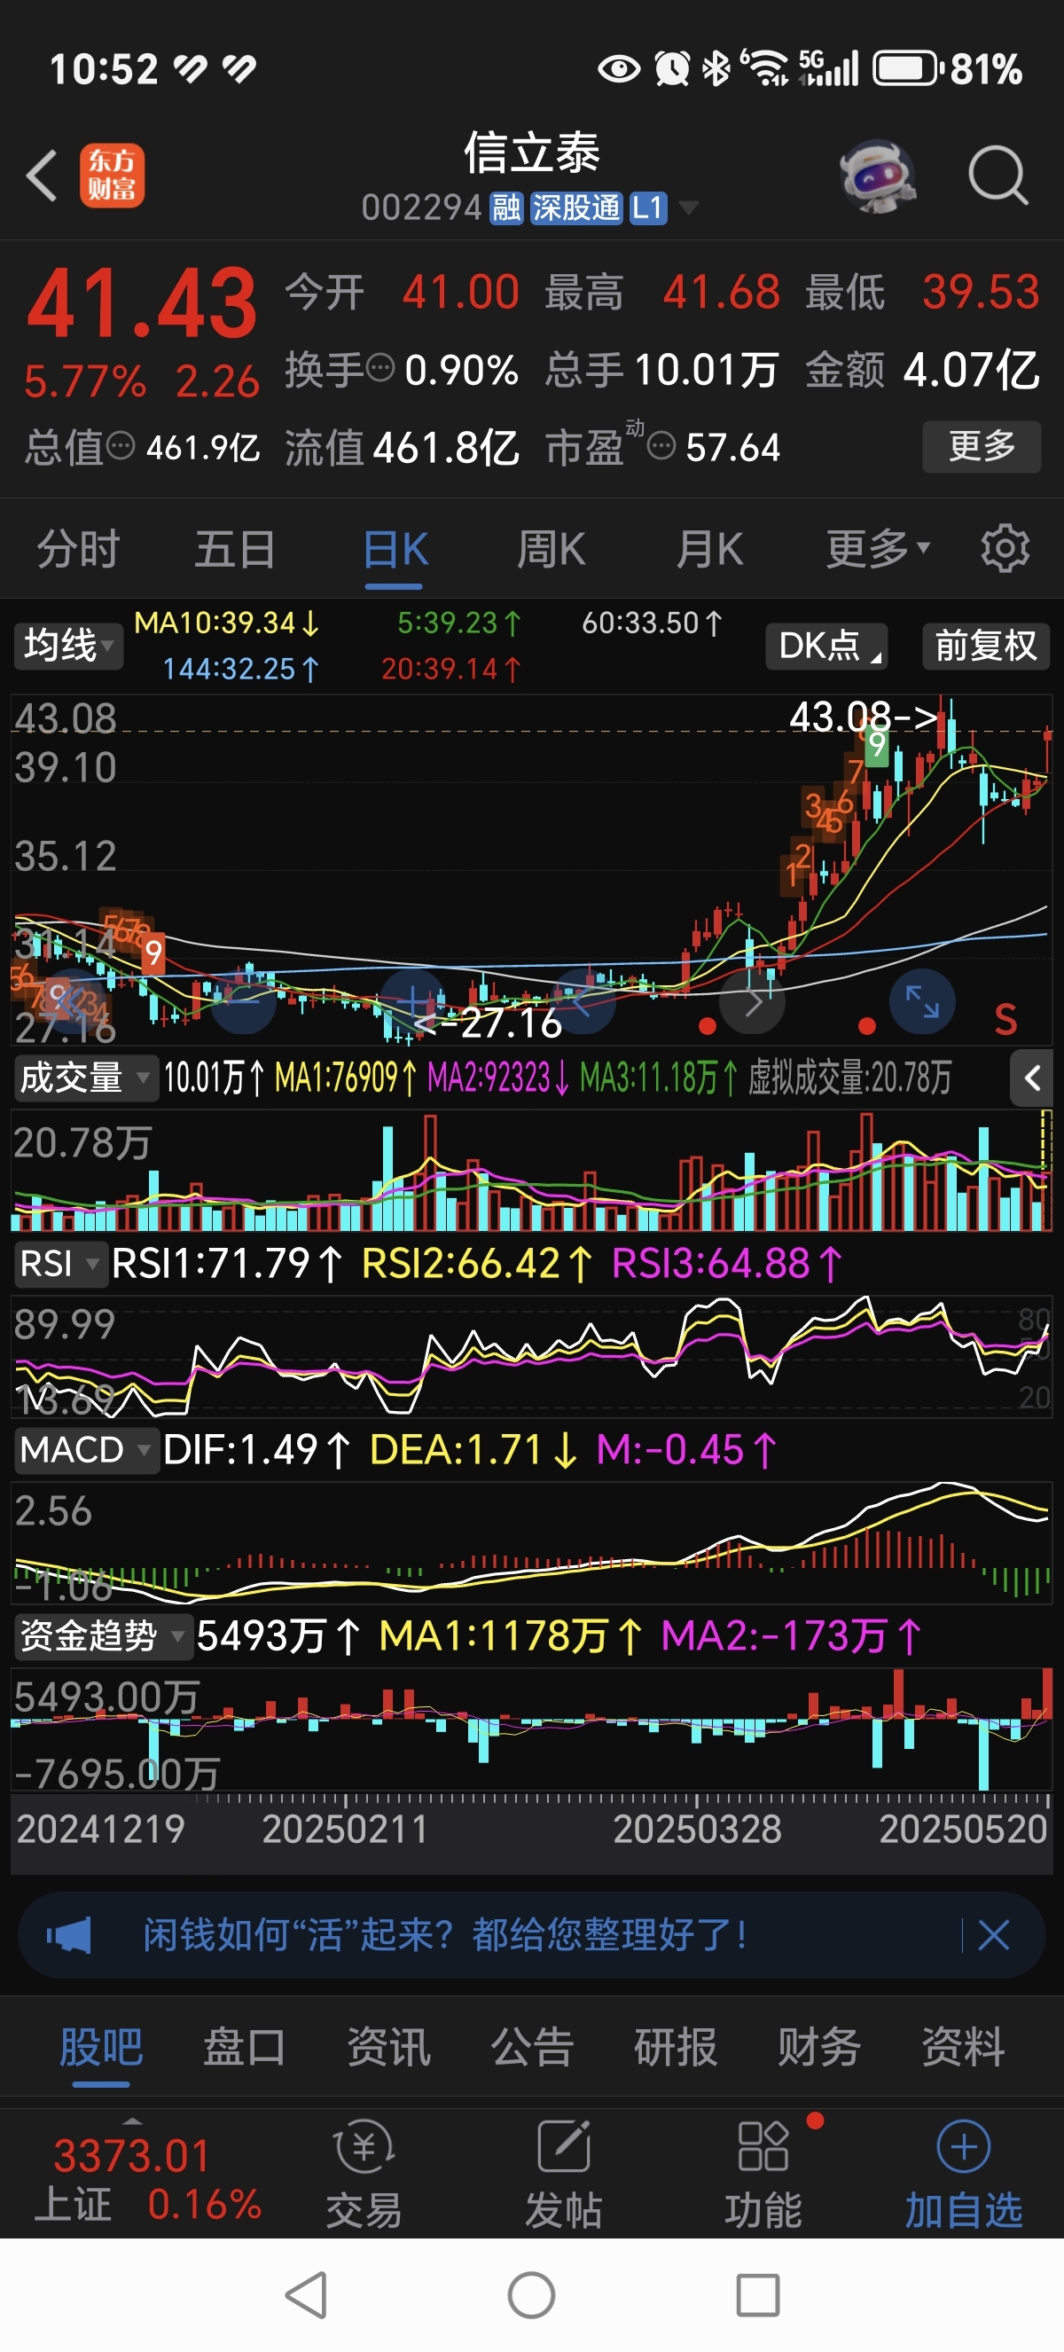Tap the green 9 sequence marker
The width and height of the screenshot is (1064, 2352).
pos(876,745)
